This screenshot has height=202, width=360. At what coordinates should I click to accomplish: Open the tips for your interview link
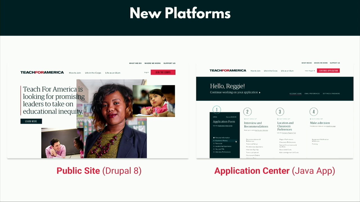tap(262, 130)
